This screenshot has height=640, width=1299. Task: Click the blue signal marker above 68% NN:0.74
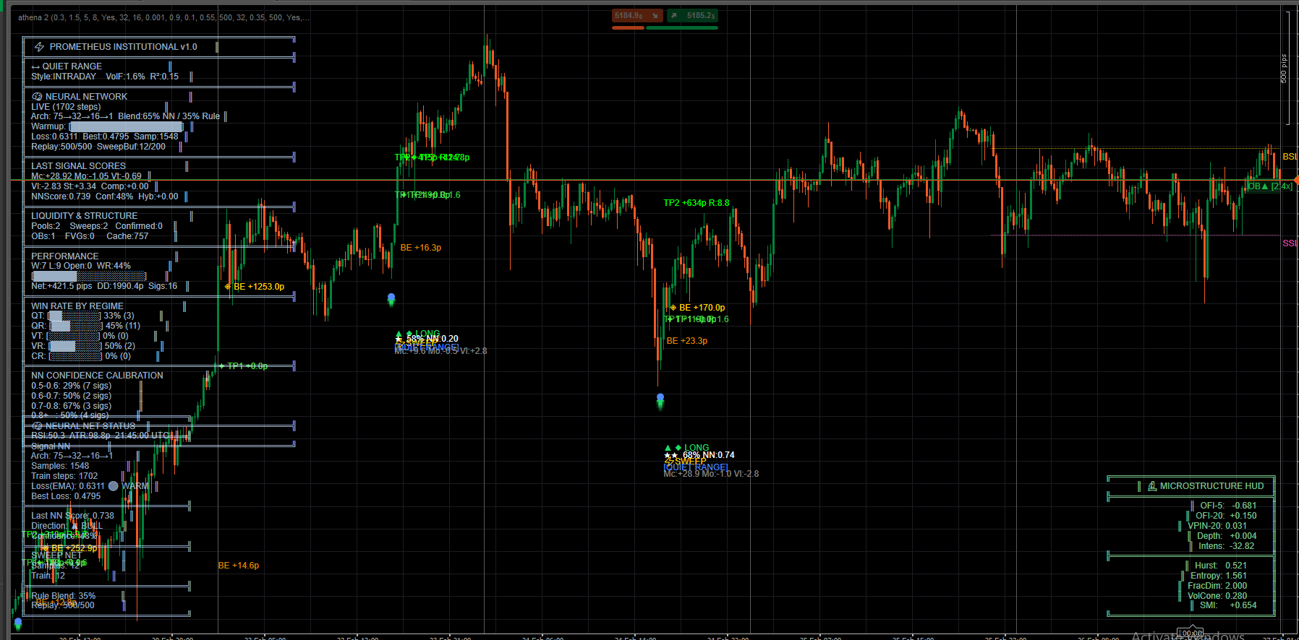(x=660, y=398)
